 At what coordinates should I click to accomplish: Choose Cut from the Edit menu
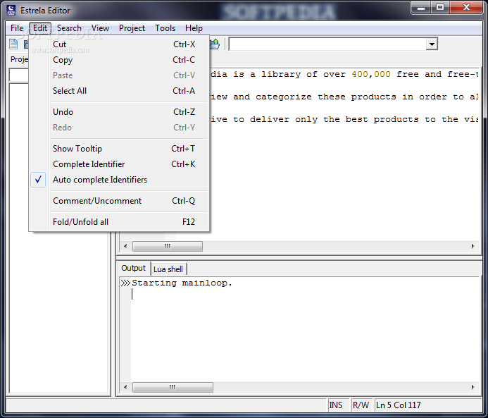coord(120,44)
